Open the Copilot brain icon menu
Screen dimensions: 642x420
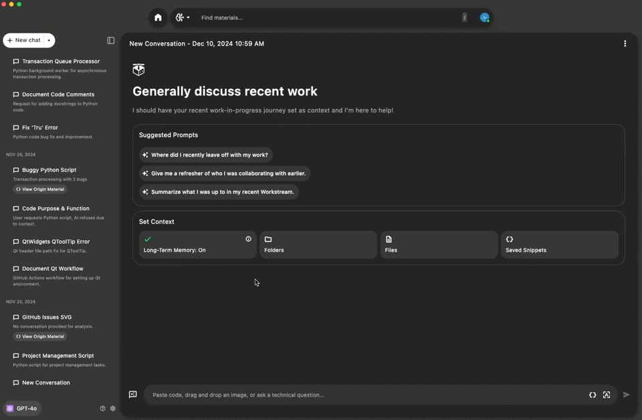pyautogui.click(x=182, y=17)
